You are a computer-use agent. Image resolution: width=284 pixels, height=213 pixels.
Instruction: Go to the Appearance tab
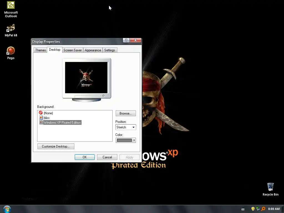(x=93, y=50)
